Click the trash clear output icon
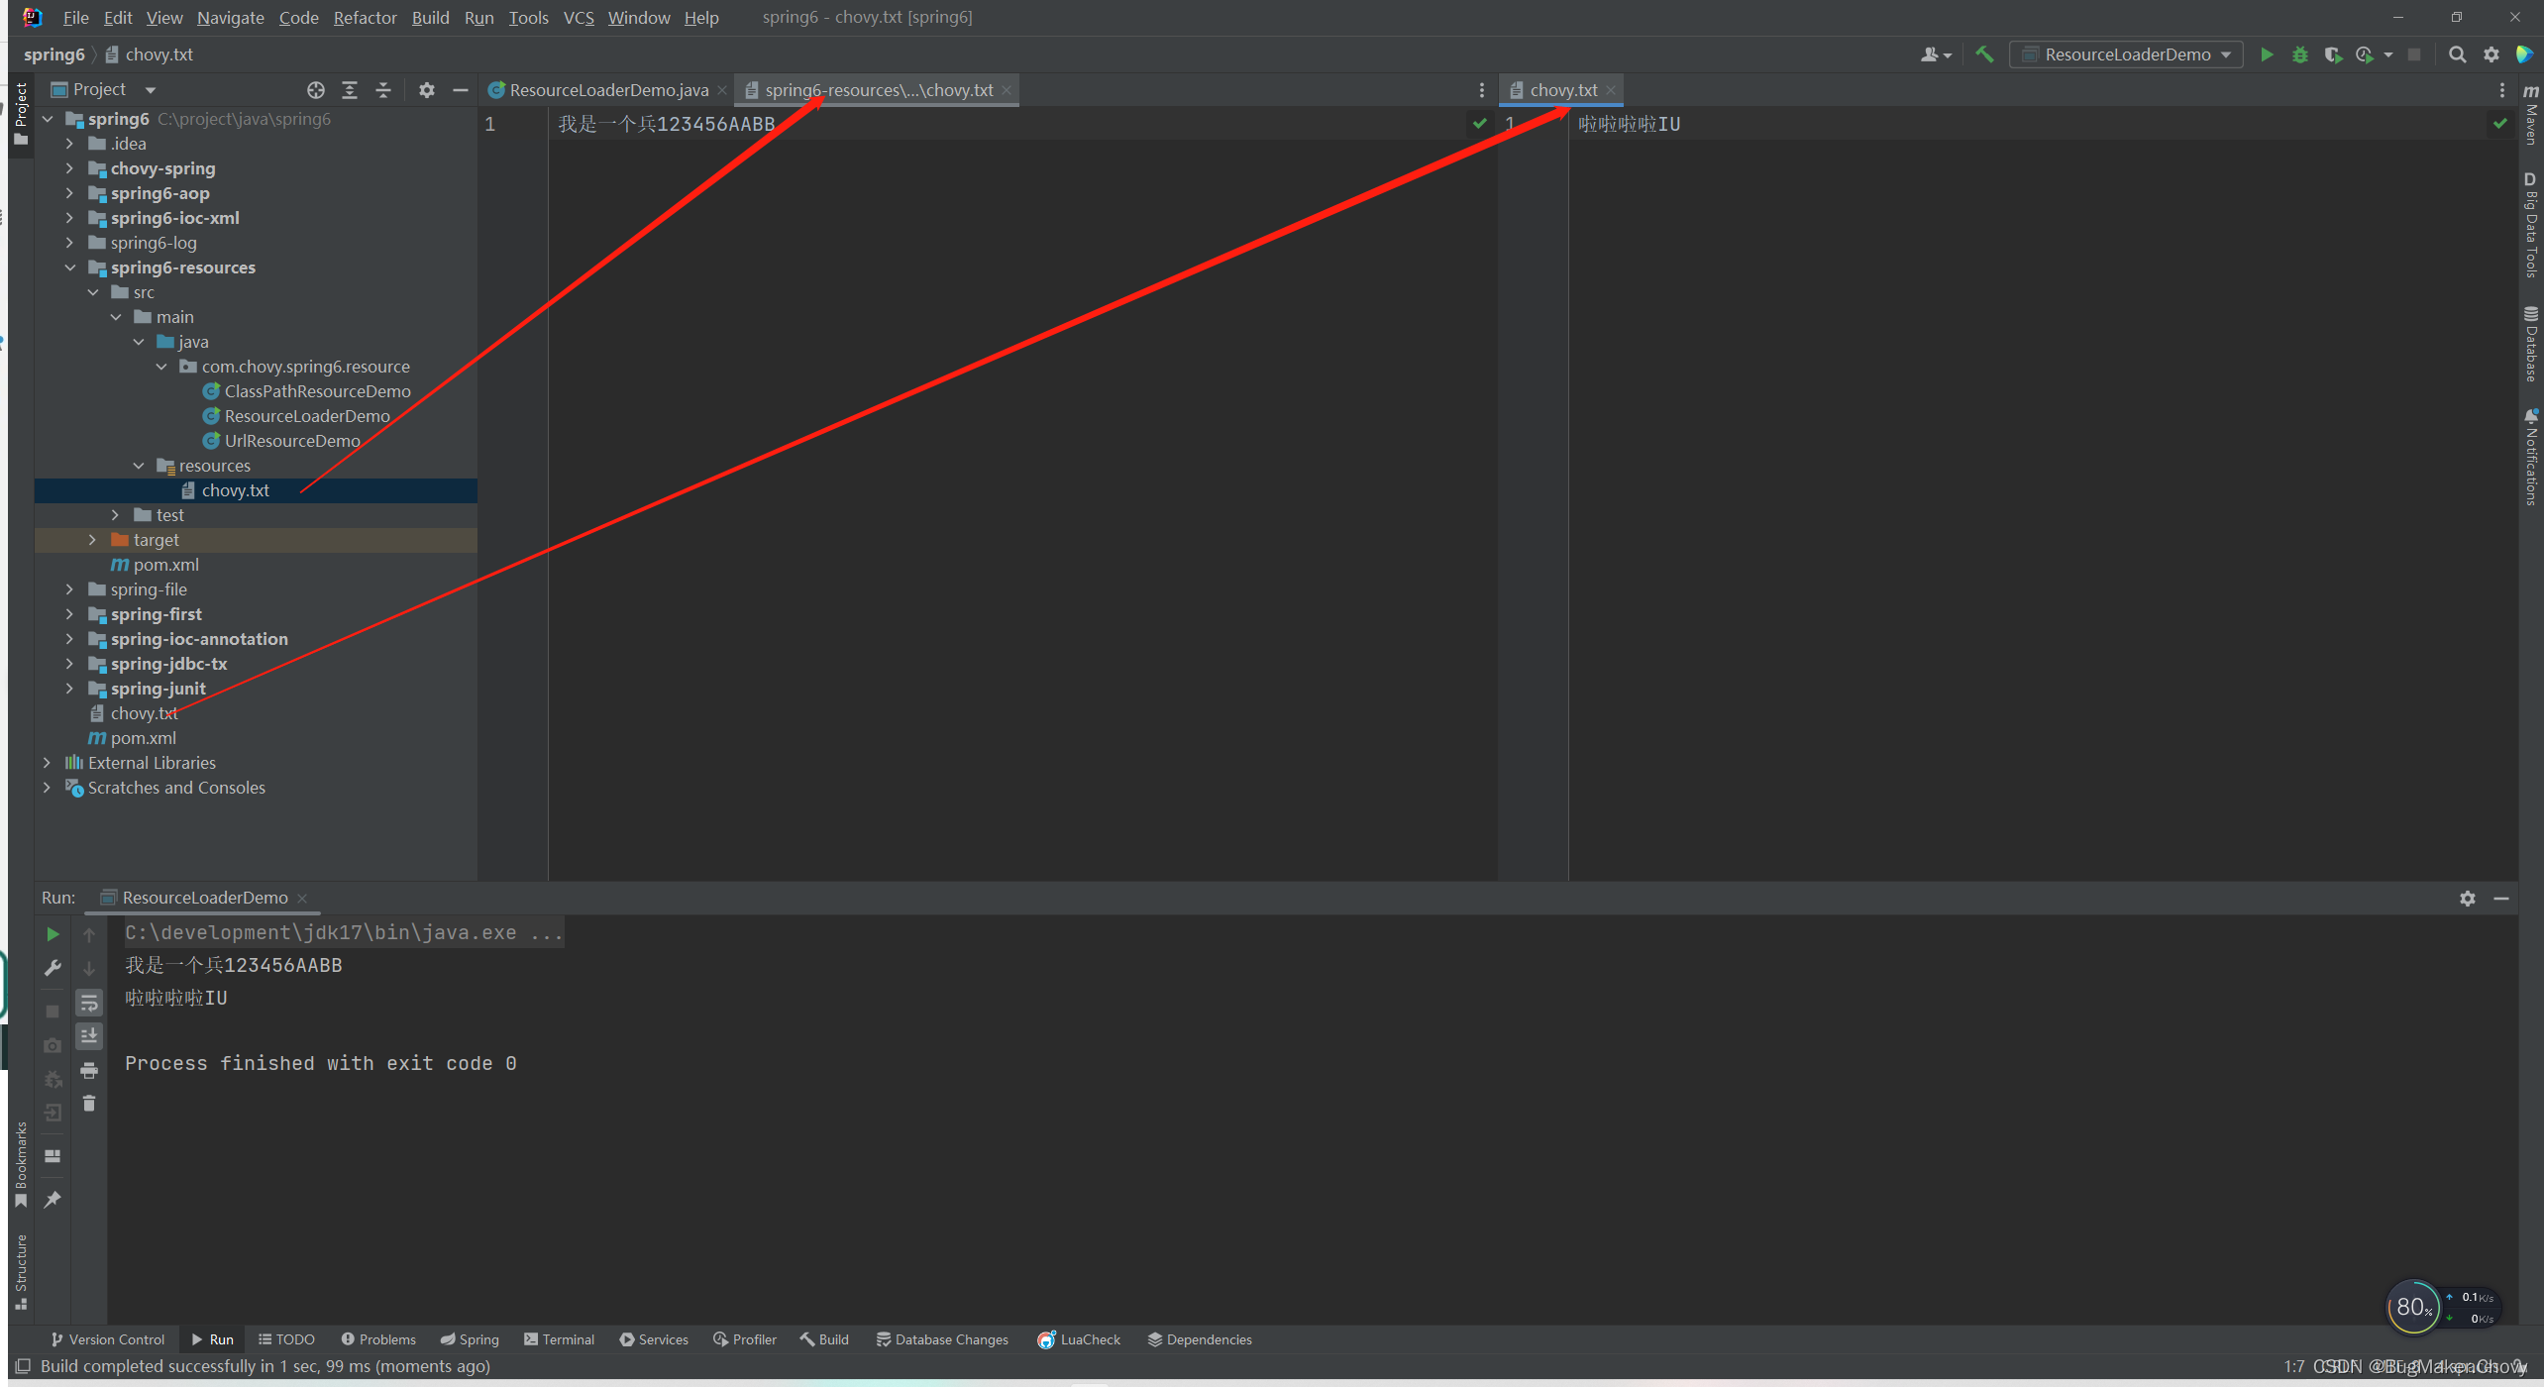This screenshot has width=2544, height=1387. click(x=89, y=1104)
